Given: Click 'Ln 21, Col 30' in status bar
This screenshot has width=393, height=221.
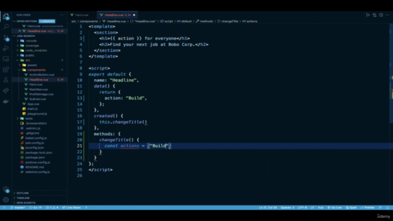Looking at the screenshot, I should click(268, 207).
